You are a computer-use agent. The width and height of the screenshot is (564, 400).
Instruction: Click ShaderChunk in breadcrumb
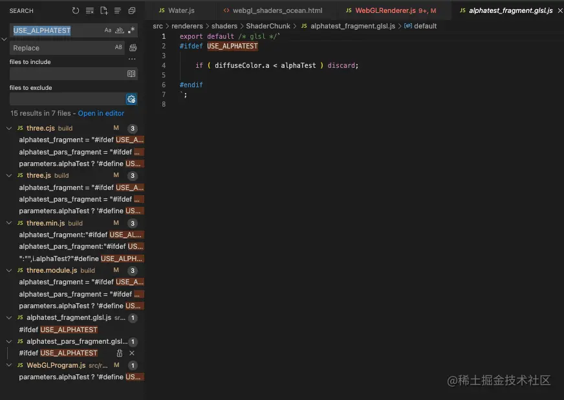click(x=268, y=26)
